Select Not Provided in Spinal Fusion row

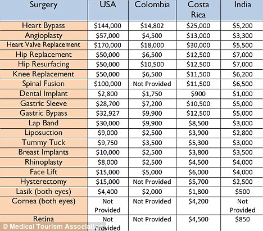[152, 84]
